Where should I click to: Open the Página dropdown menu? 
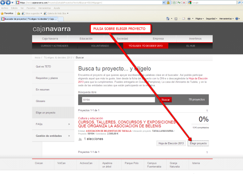199,19
